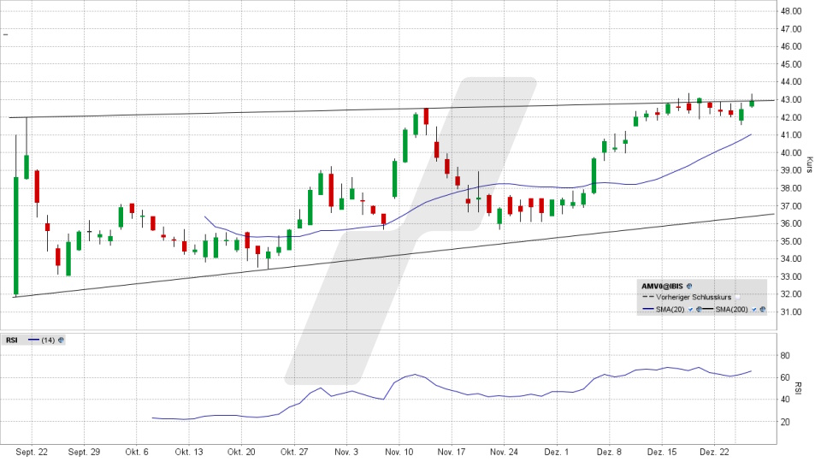Click the RSI panel label
Screen dimensions: 821x462
pyautogui.click(x=11, y=340)
